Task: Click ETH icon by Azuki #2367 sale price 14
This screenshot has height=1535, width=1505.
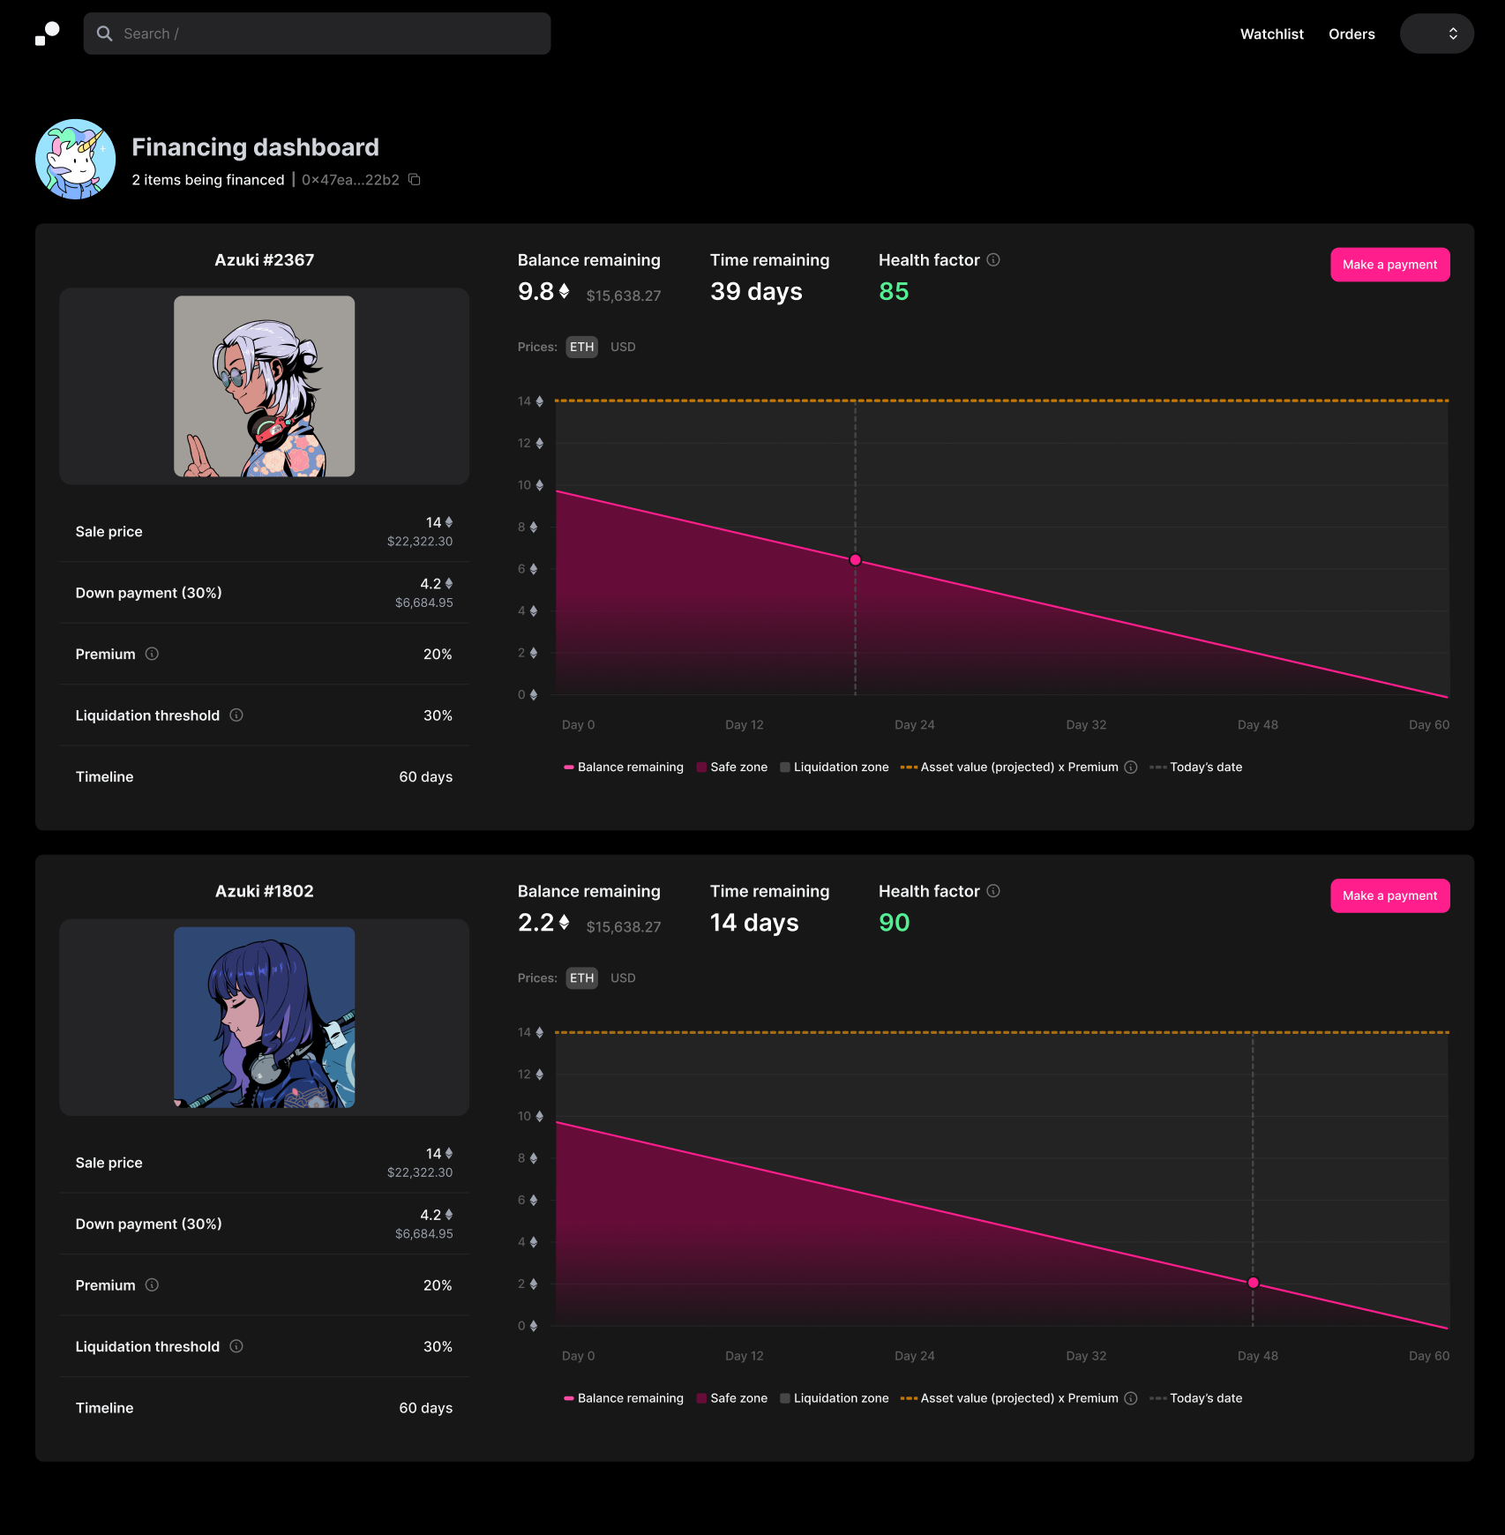Action: point(448,522)
